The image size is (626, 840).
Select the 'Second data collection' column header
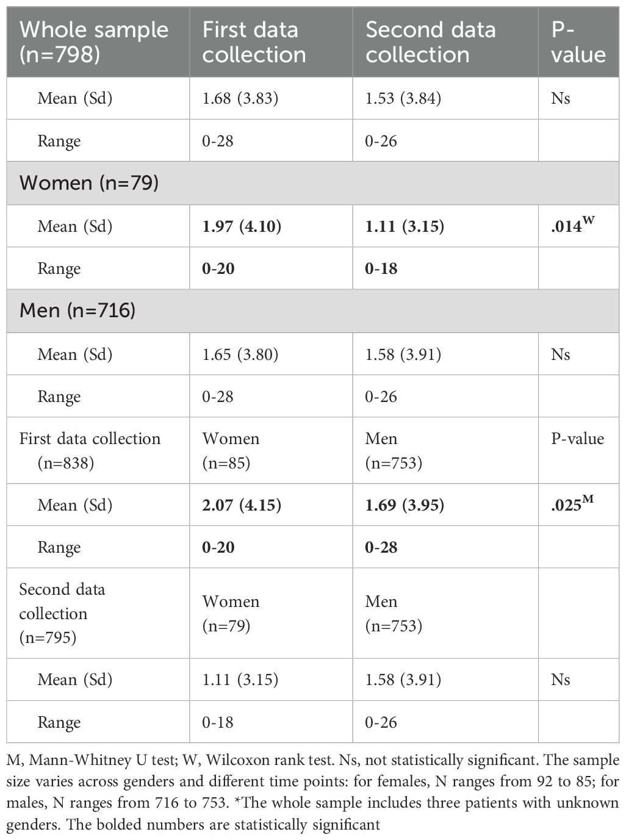(430, 41)
